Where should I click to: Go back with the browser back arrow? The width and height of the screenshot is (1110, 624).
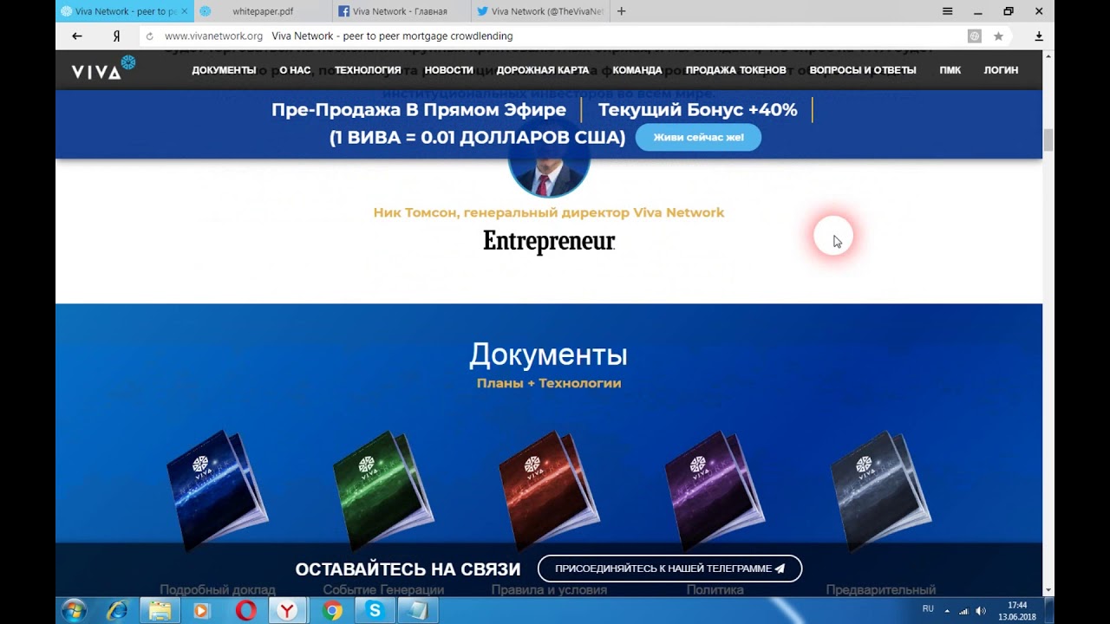click(x=77, y=36)
